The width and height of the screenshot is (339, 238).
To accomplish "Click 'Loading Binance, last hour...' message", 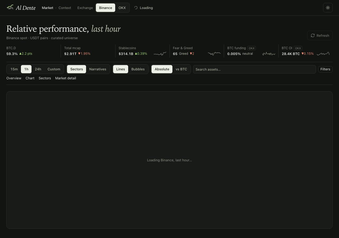I will tap(169, 160).
